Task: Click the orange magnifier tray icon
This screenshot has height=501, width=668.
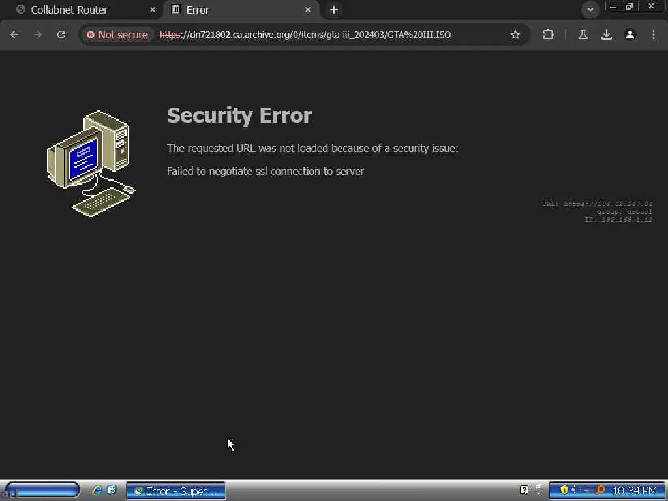Action: pos(600,491)
